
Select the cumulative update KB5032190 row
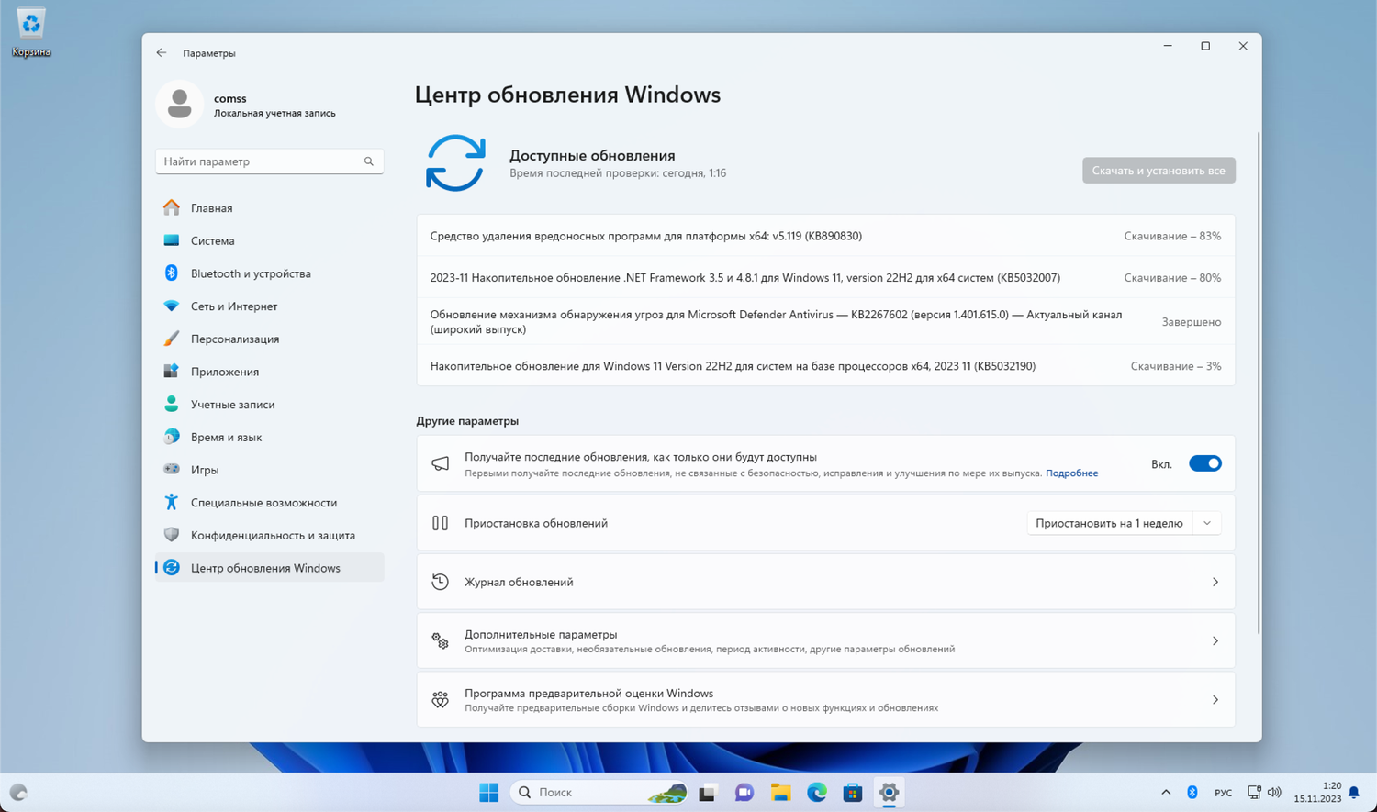coord(825,366)
